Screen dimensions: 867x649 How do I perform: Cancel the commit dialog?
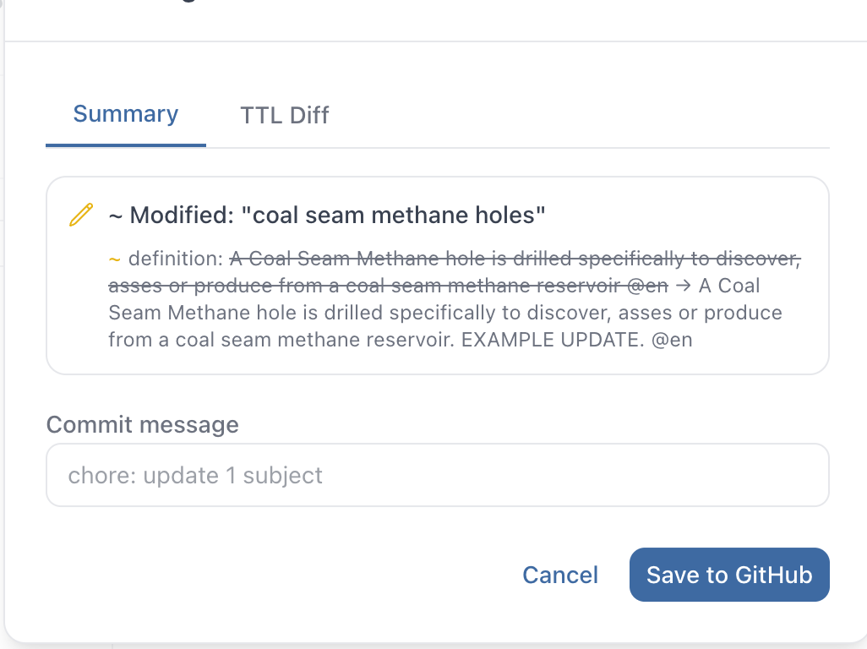pyautogui.click(x=559, y=575)
